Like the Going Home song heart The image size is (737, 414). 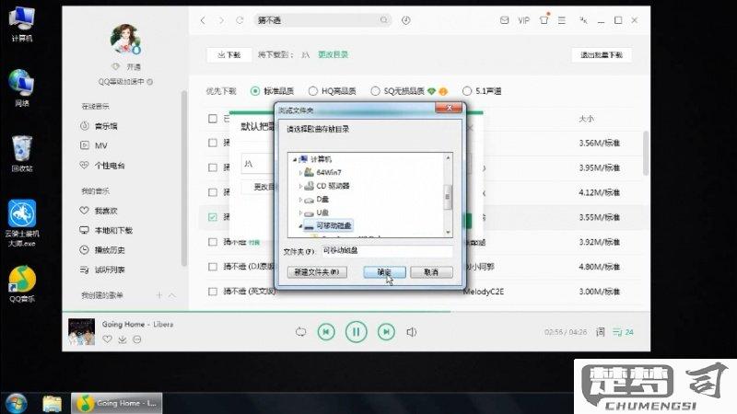[107, 339]
